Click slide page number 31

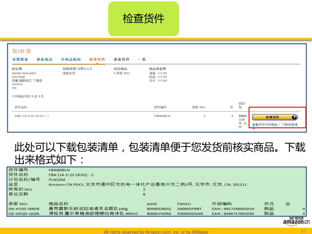[x=303, y=231]
